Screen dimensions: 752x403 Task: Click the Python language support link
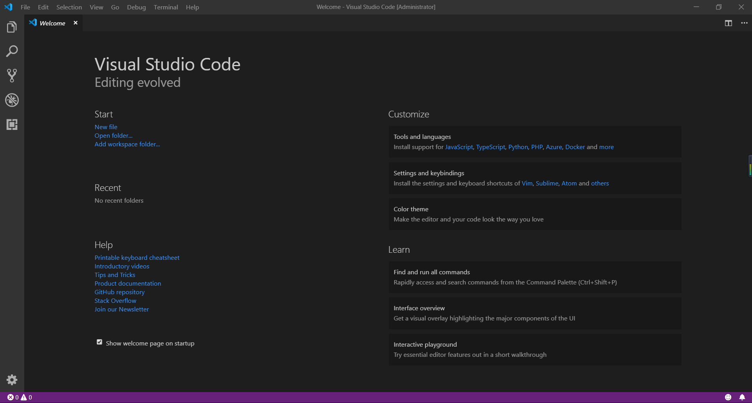(518, 147)
